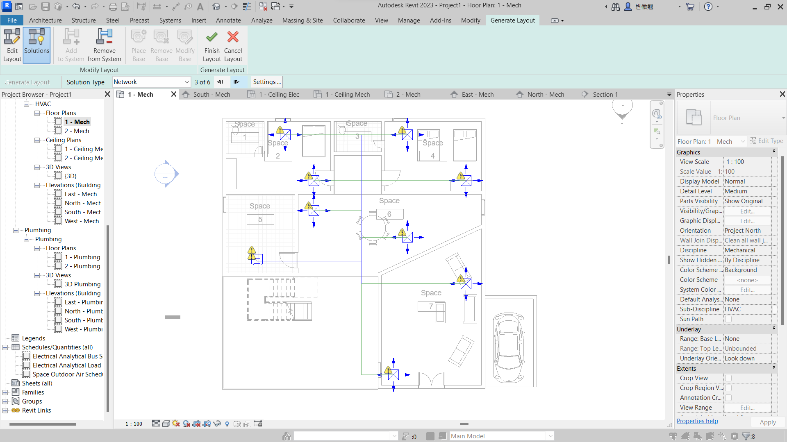Open 2 - Plumbing from the Project Browser
Image resolution: width=787 pixels, height=442 pixels.
(82, 266)
